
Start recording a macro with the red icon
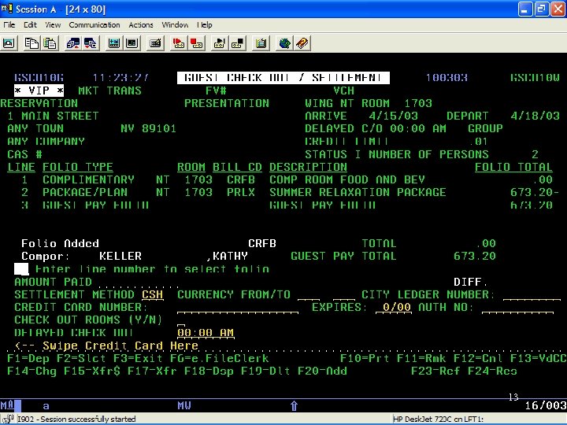[179, 43]
